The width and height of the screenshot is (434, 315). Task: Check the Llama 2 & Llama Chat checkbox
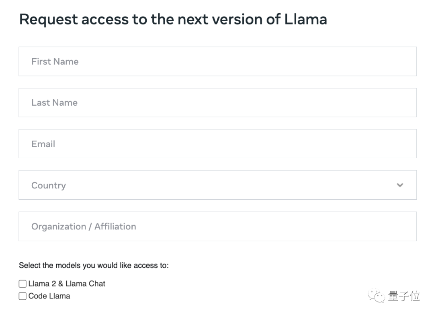point(23,284)
